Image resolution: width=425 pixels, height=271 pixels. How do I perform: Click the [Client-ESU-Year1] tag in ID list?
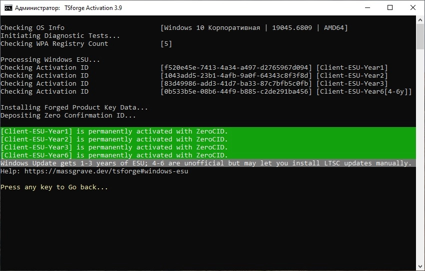pos(352,68)
